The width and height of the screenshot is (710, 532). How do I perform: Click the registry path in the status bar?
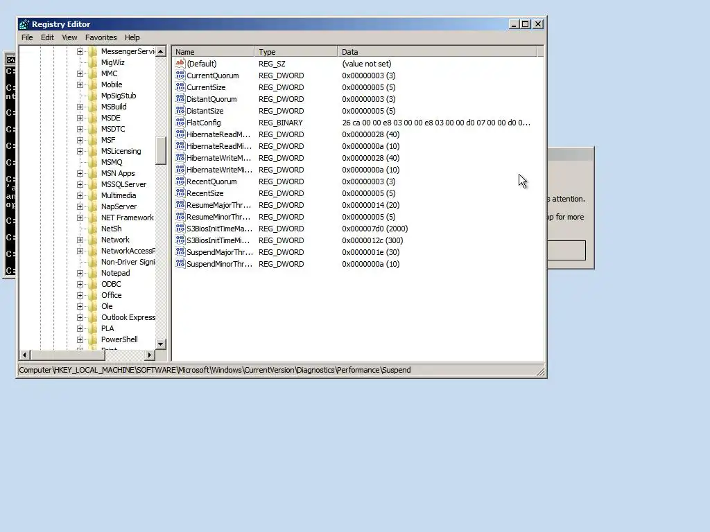[x=215, y=370]
